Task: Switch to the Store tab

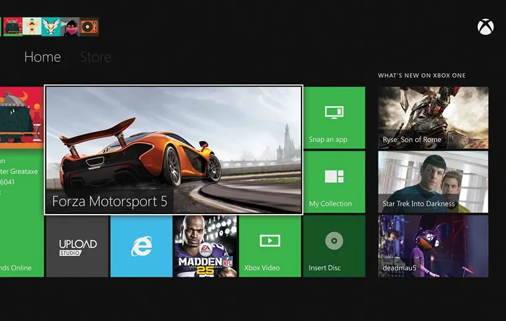Action: pyautogui.click(x=95, y=57)
